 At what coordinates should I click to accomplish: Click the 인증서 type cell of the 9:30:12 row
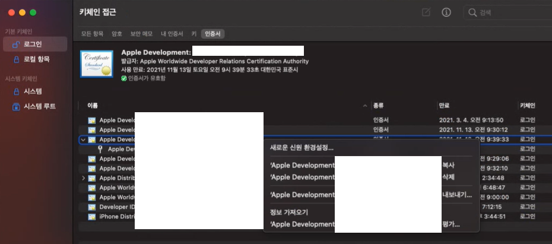click(x=381, y=130)
